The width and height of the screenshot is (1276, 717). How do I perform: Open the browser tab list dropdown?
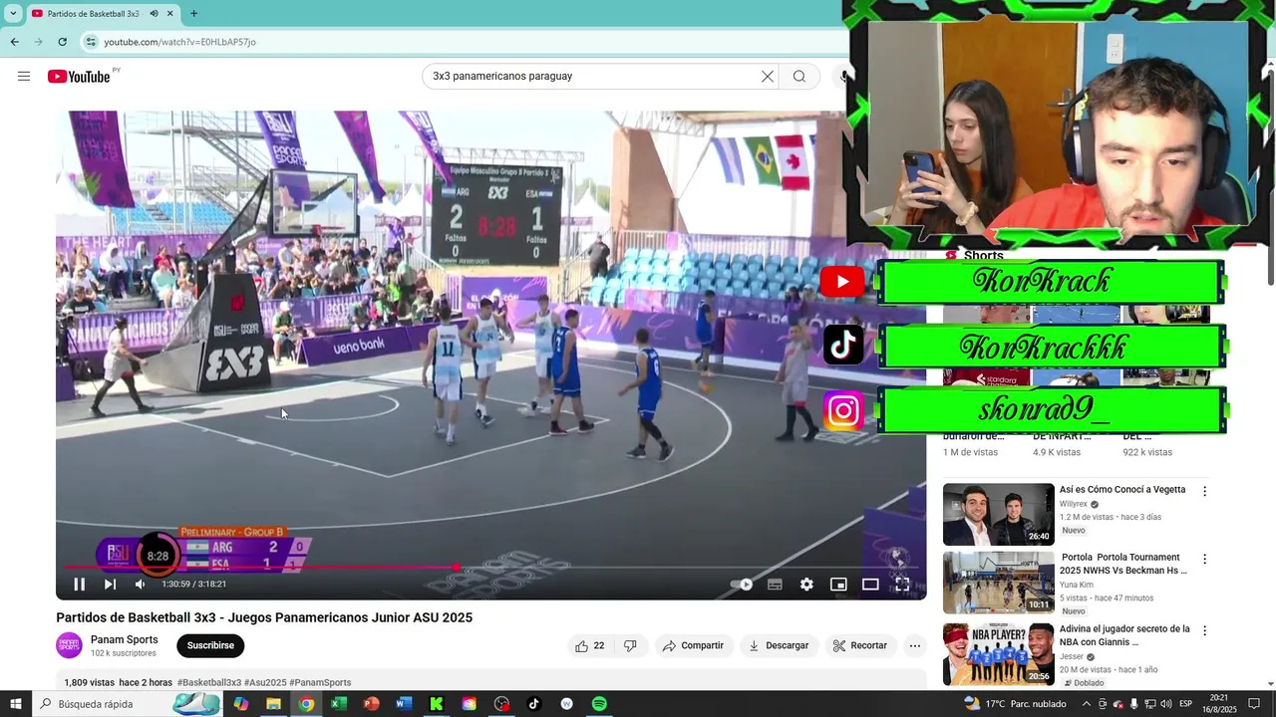(x=13, y=14)
